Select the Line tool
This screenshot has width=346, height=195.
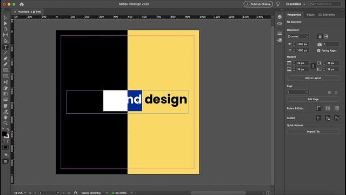coord(5,53)
